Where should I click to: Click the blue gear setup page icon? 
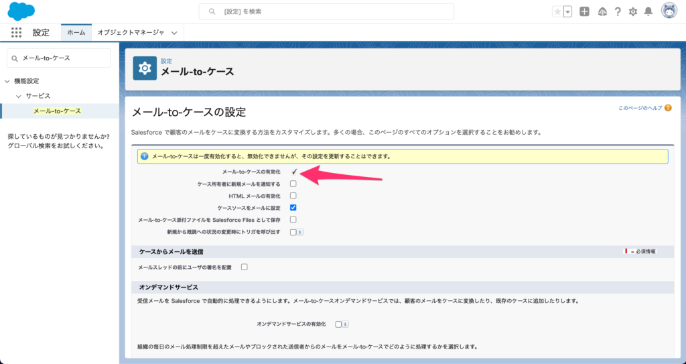coord(145,68)
